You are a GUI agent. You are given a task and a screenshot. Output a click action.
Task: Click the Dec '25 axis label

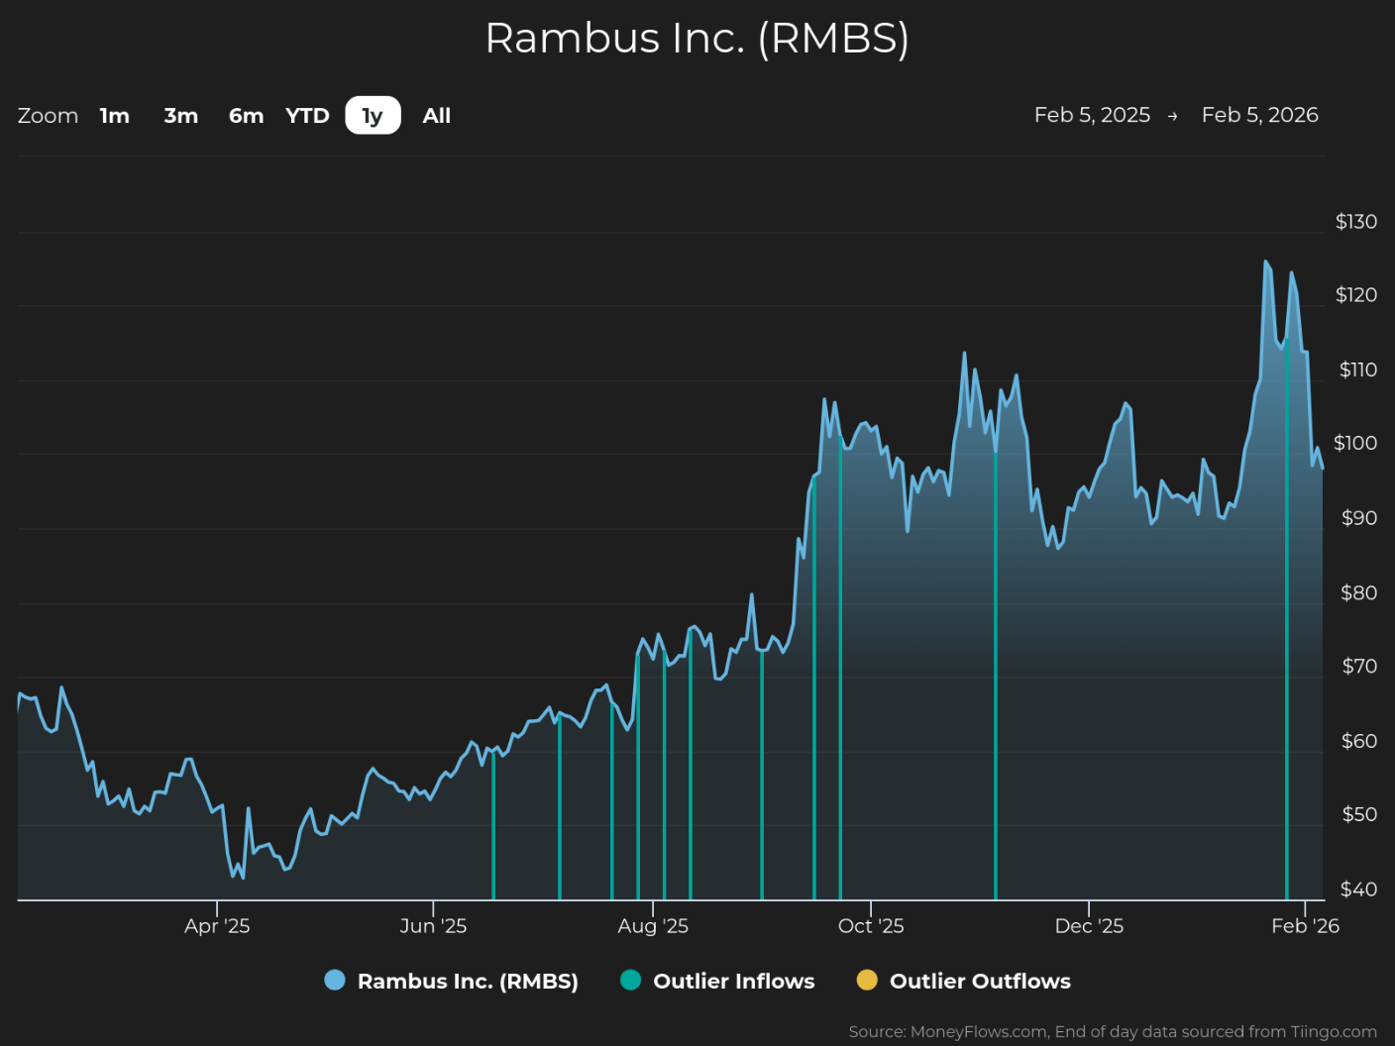1089,926
